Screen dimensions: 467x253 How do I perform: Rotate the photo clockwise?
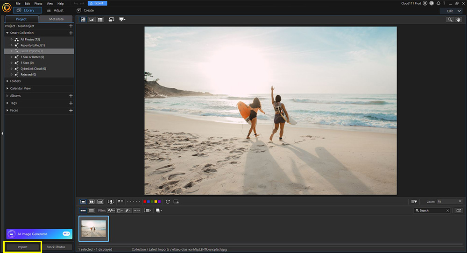tap(168, 202)
